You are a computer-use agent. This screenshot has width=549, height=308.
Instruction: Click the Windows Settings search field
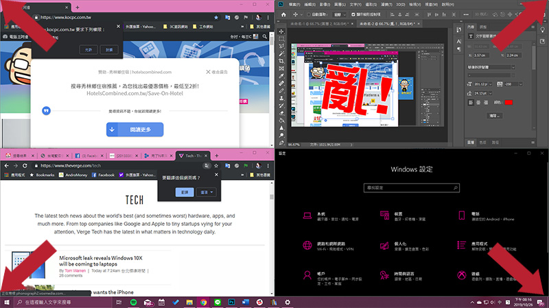click(x=411, y=188)
